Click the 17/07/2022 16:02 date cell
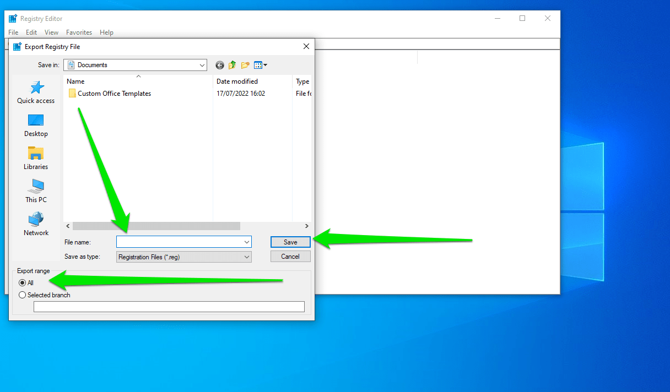Viewport: 670px width, 392px height. click(241, 94)
